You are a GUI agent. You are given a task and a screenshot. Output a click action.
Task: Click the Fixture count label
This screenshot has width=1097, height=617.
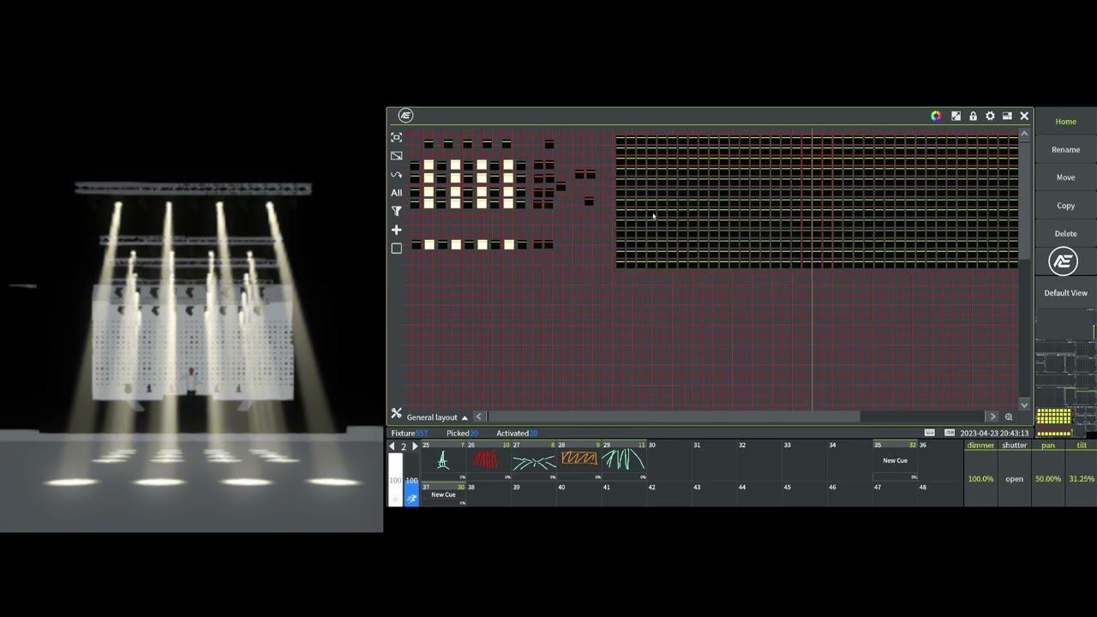coord(409,434)
